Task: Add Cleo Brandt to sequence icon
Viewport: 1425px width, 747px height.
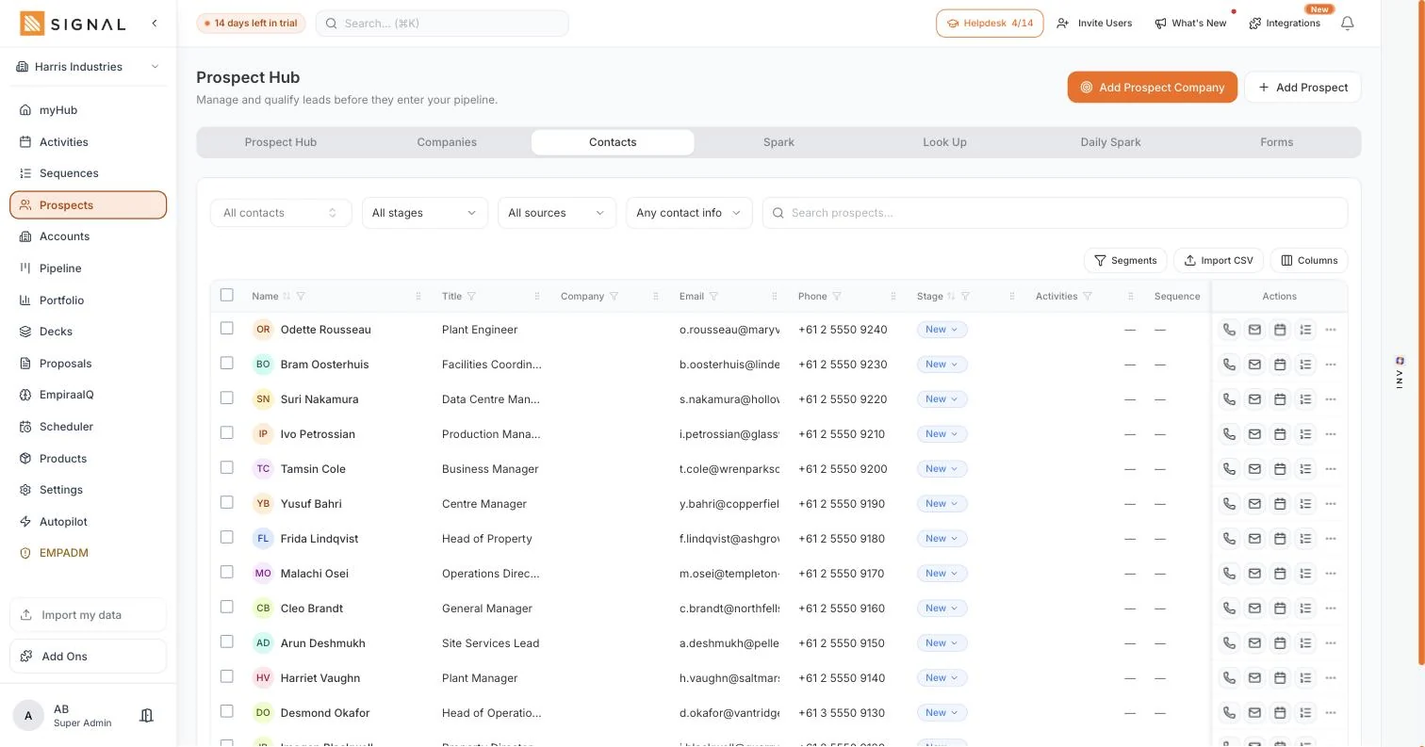Action: (1305, 609)
